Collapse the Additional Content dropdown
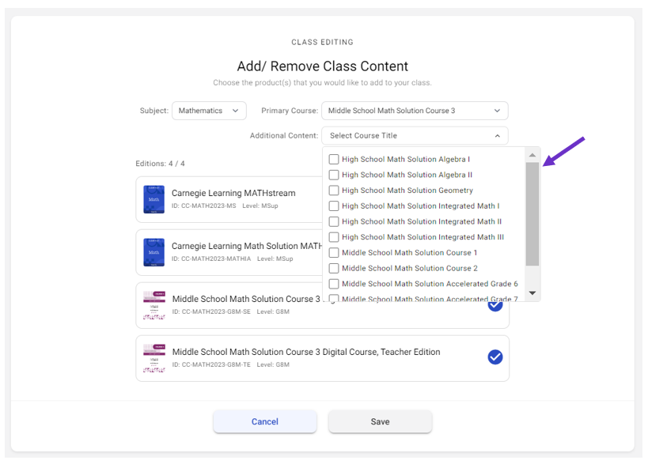Viewport: 648px width, 464px height. tap(415, 135)
